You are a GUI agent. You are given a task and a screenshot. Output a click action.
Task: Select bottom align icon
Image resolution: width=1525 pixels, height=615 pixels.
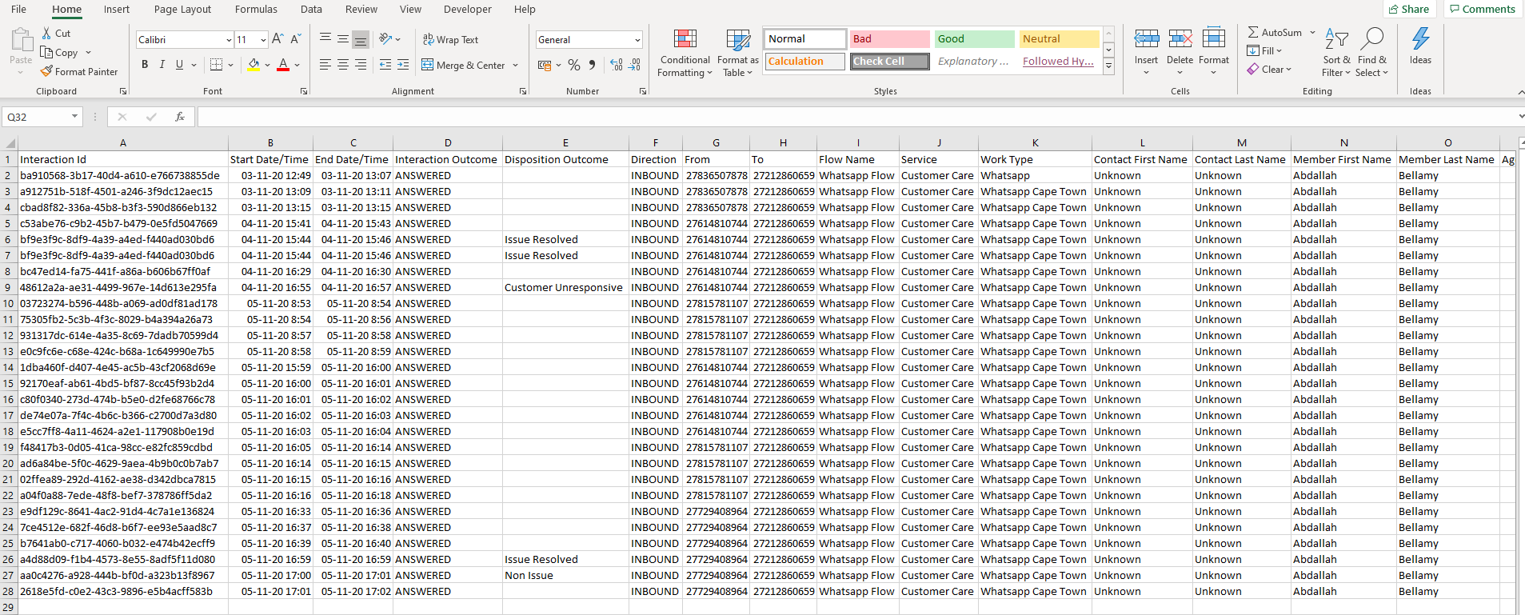[361, 39]
